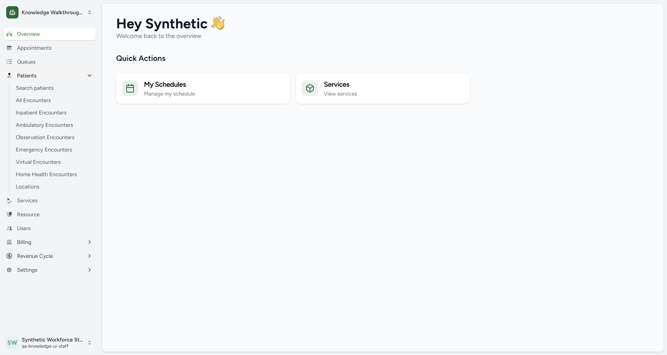Open the user account menu arrows
Image resolution: width=667 pixels, height=355 pixels.
90,343
